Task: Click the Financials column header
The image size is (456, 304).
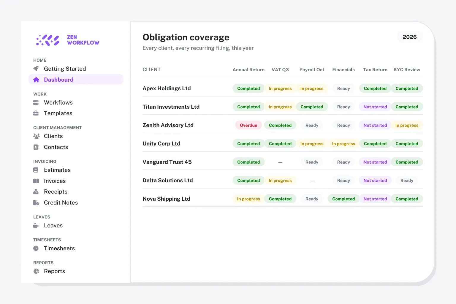Action: [x=343, y=69]
